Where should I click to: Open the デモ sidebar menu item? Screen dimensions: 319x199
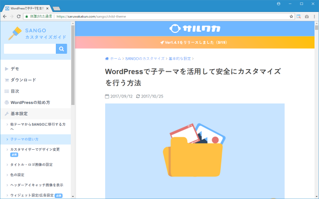pyautogui.click(x=15, y=68)
